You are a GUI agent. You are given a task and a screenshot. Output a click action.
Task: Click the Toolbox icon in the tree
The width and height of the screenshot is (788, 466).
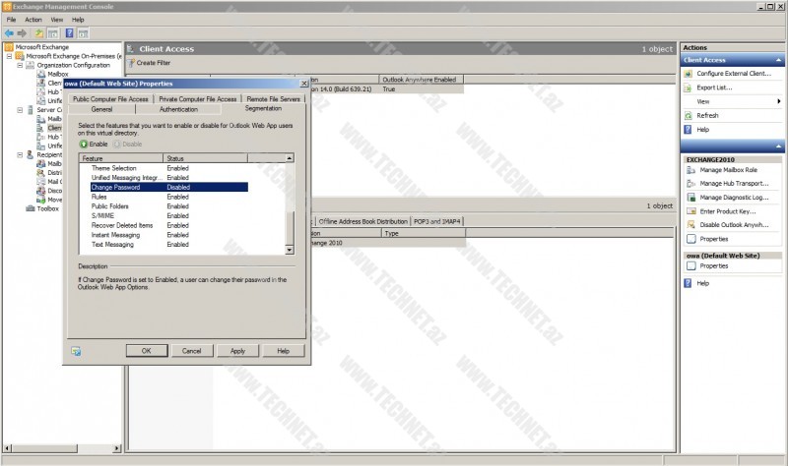tap(31, 208)
